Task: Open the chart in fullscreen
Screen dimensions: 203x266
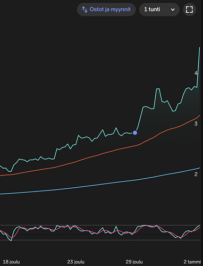Action: coord(189,10)
